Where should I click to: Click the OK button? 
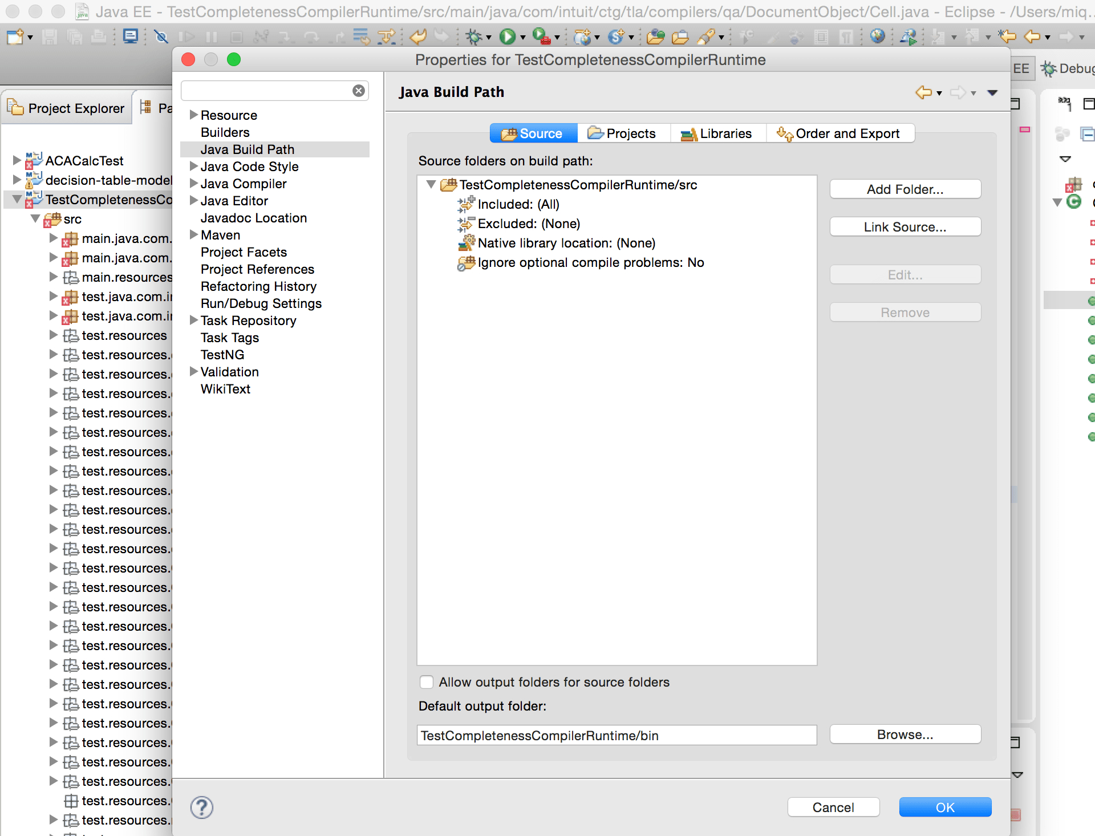click(945, 807)
